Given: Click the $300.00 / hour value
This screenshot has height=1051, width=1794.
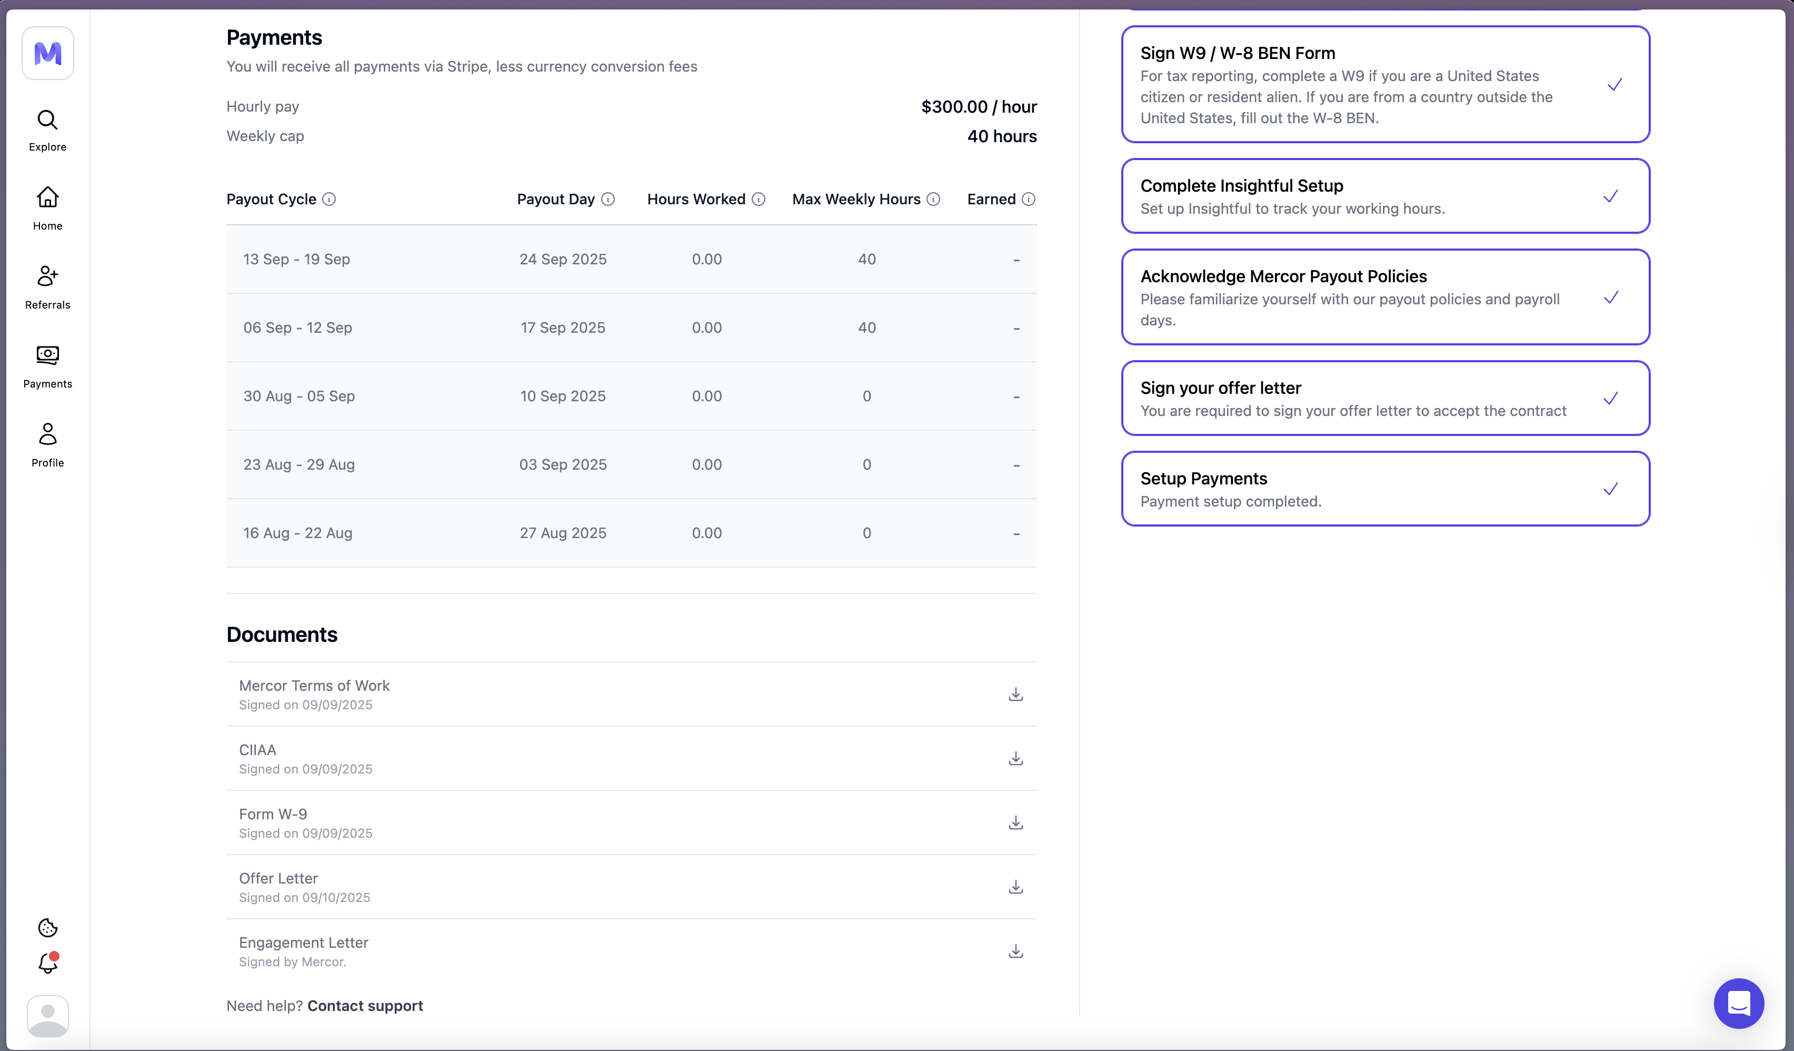Looking at the screenshot, I should click(x=979, y=107).
